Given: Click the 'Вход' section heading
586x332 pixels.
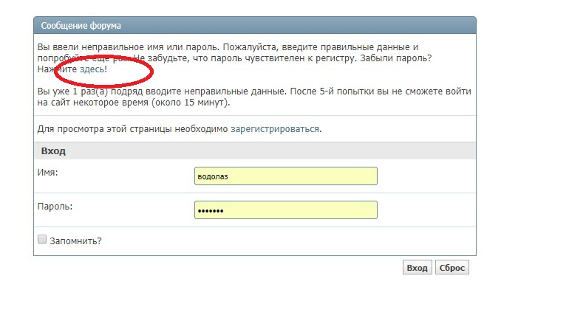Looking at the screenshot, I should click(52, 151).
